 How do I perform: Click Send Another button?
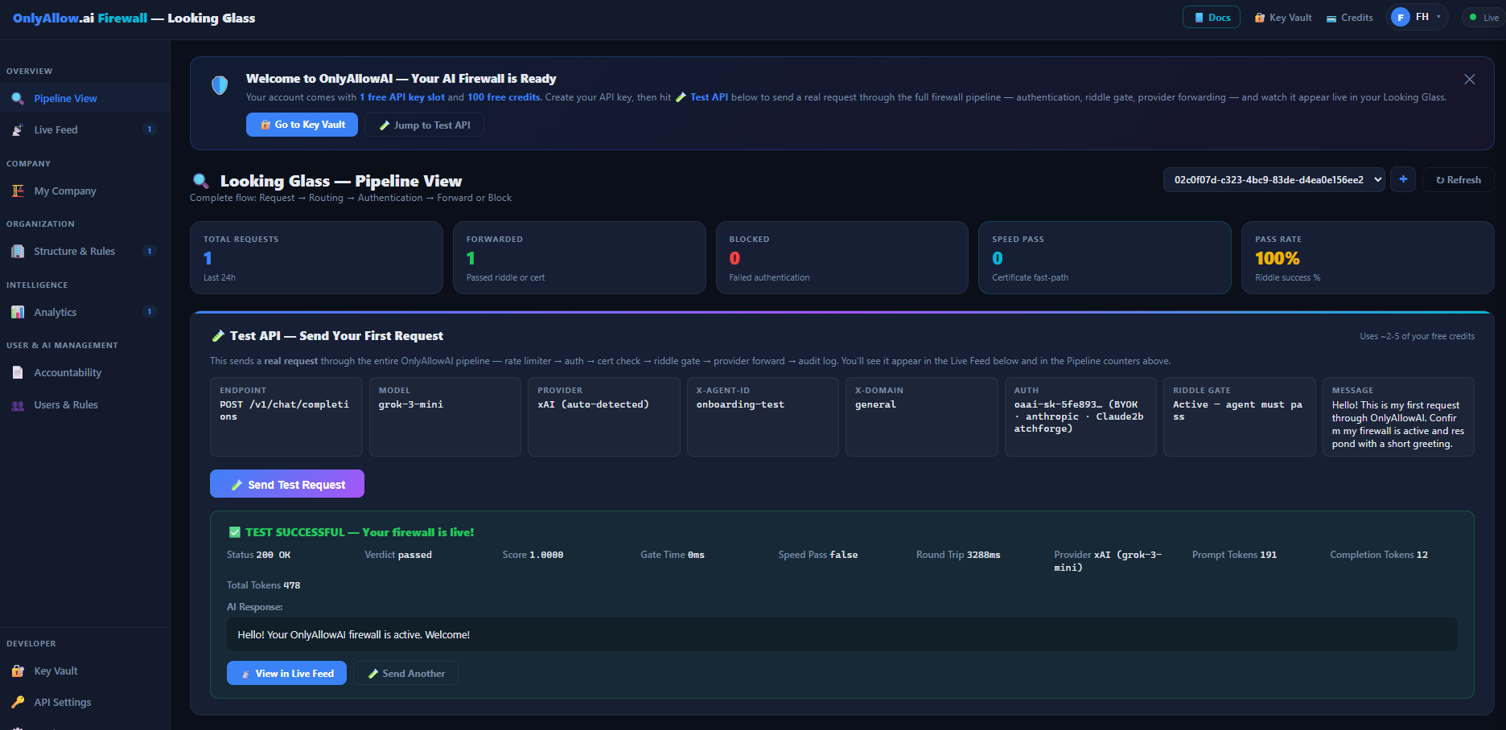pos(405,673)
